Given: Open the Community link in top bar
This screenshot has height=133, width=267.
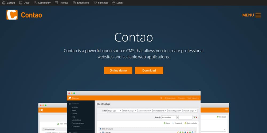Looking at the screenshot, I should pyautogui.click(x=44, y=3).
